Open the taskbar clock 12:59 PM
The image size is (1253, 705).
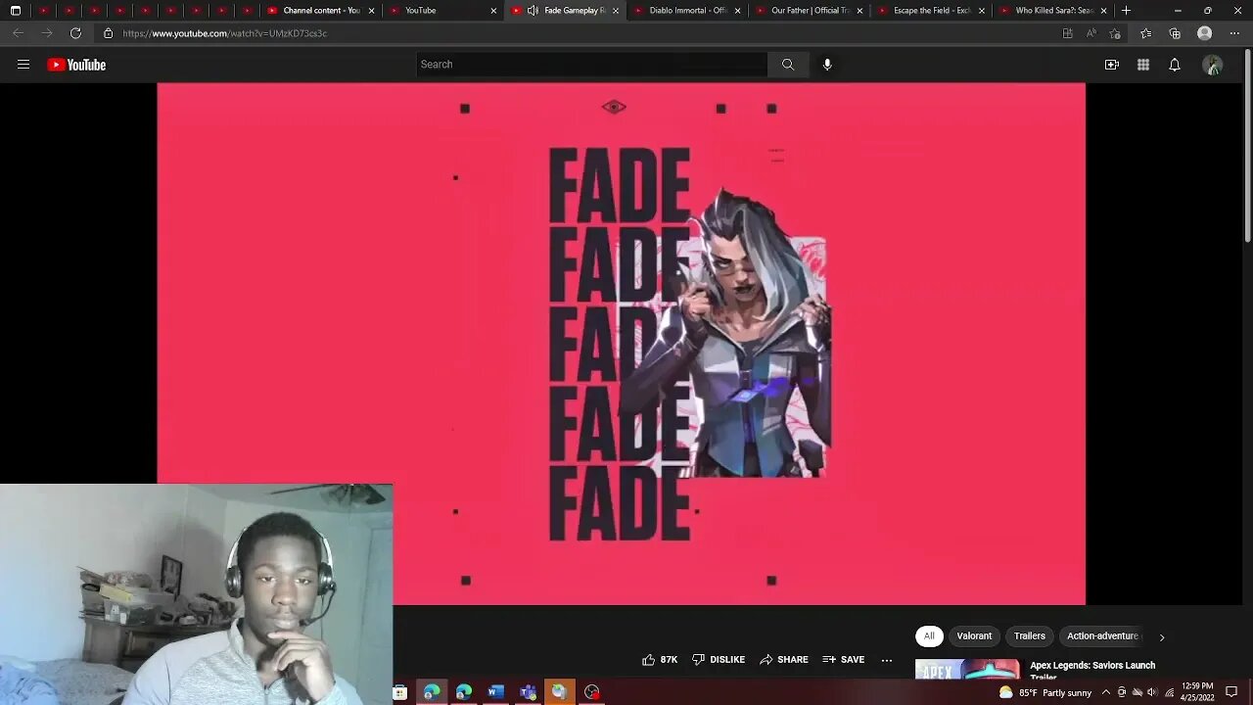[x=1198, y=692]
